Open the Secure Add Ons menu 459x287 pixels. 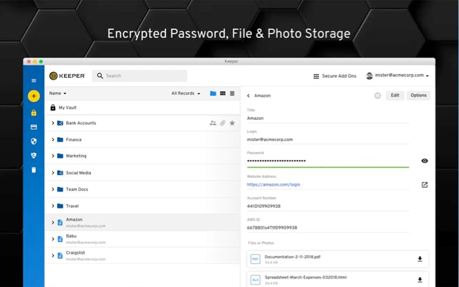[x=335, y=76]
